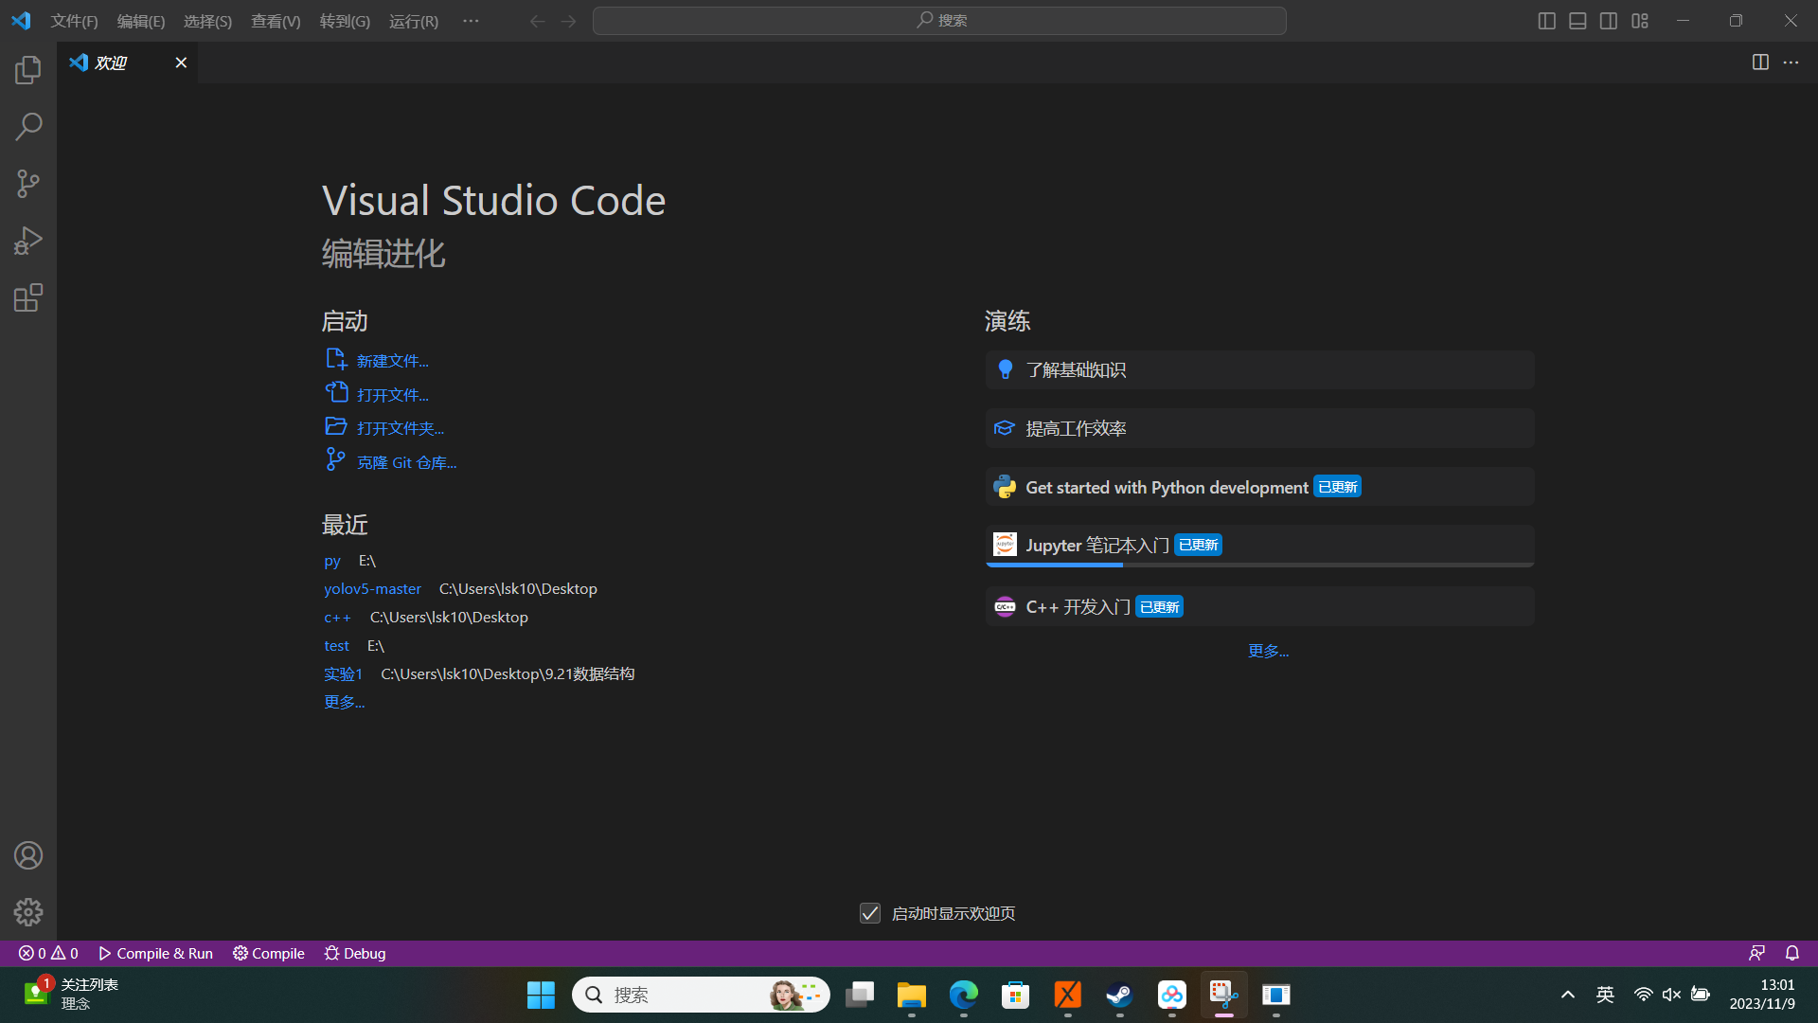
Task: Open recent folder test
Action: (x=336, y=645)
